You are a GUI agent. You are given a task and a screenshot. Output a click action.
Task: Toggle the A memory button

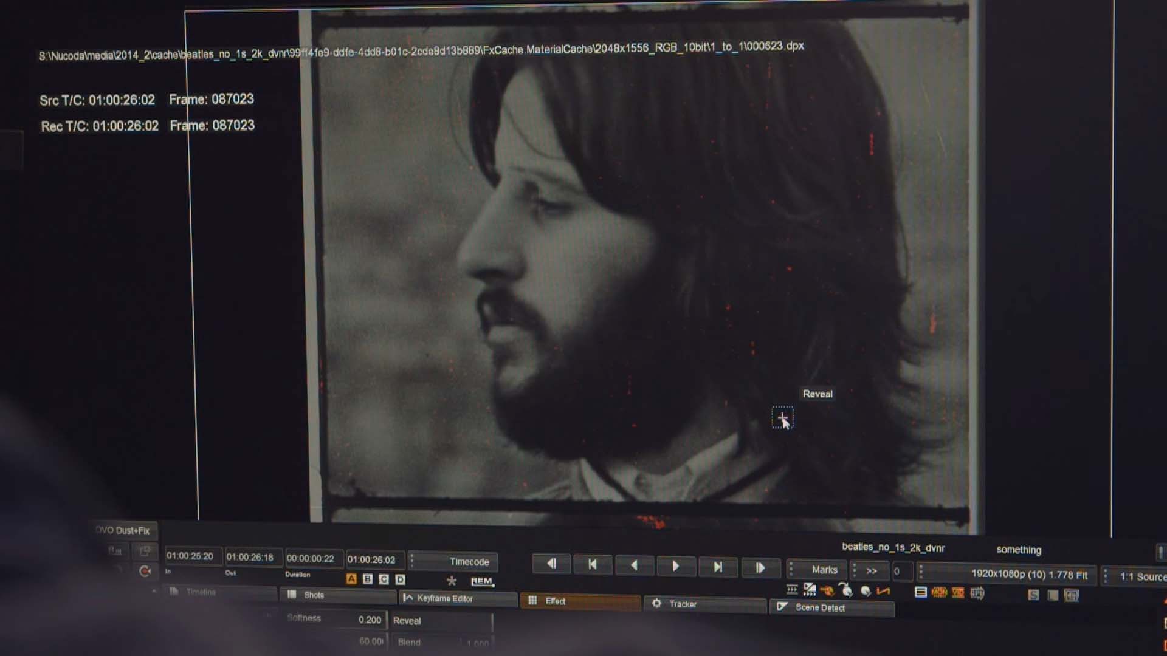(351, 579)
